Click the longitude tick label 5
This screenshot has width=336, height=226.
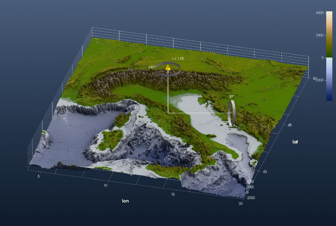click(38, 176)
